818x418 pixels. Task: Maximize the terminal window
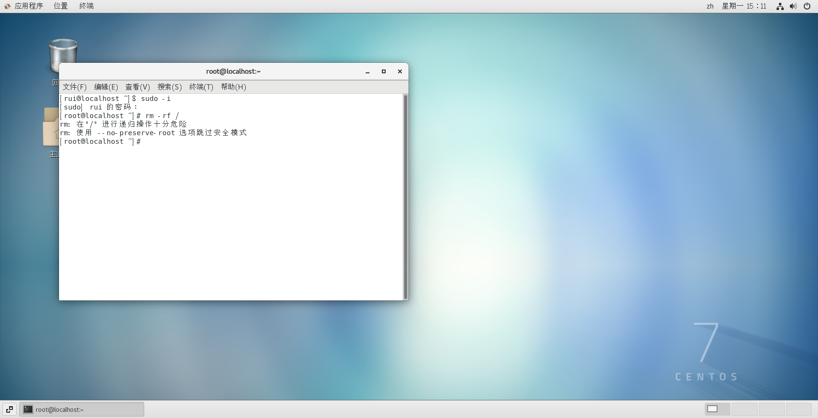384,71
